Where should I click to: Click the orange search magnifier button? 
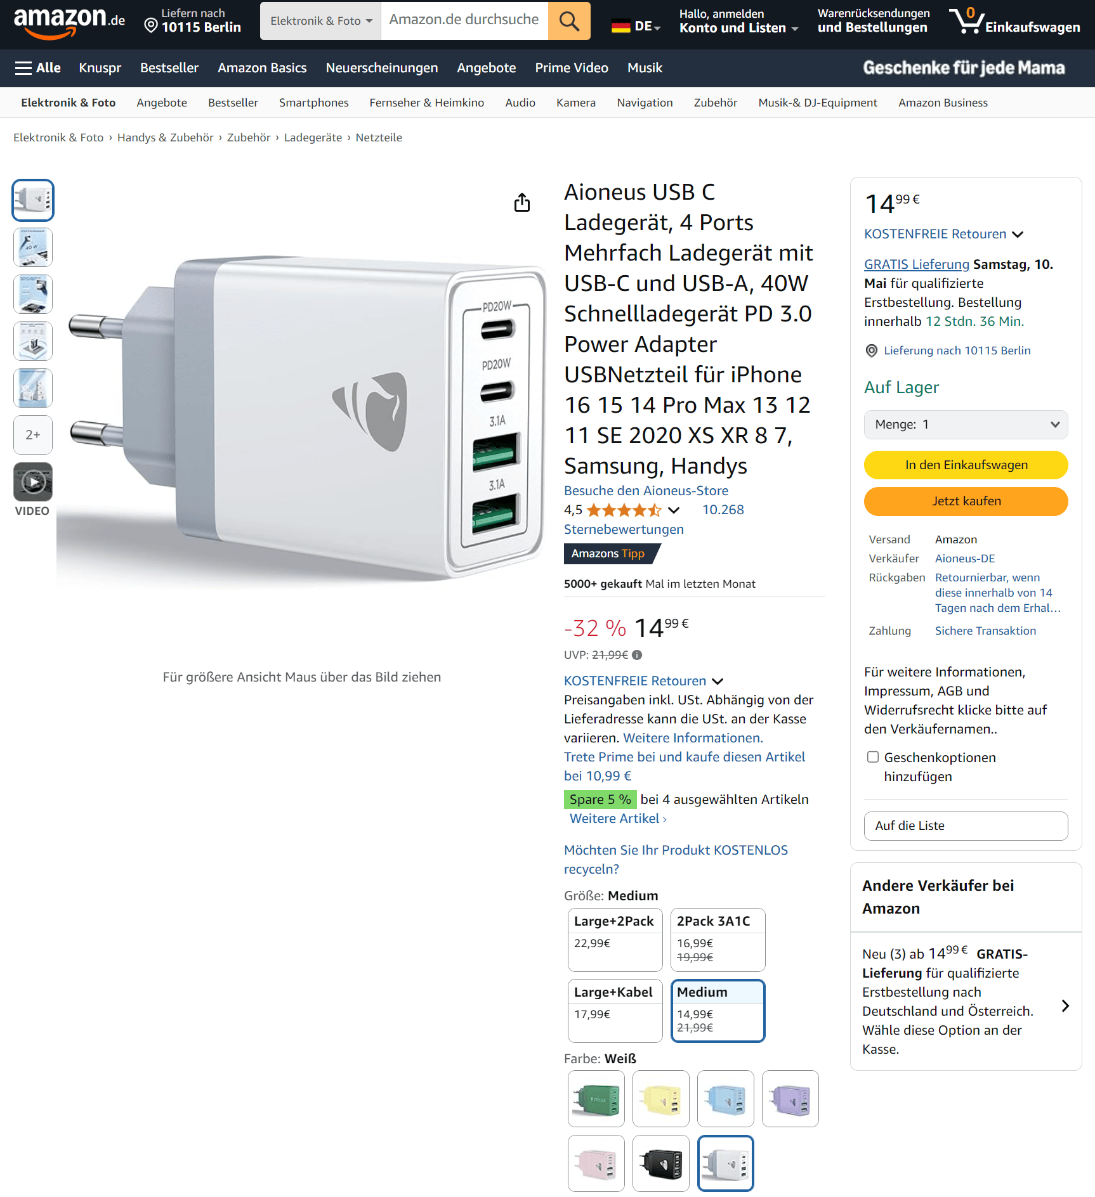point(569,21)
